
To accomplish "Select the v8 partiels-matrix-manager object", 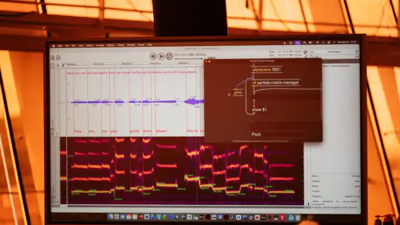I will coord(275,82).
